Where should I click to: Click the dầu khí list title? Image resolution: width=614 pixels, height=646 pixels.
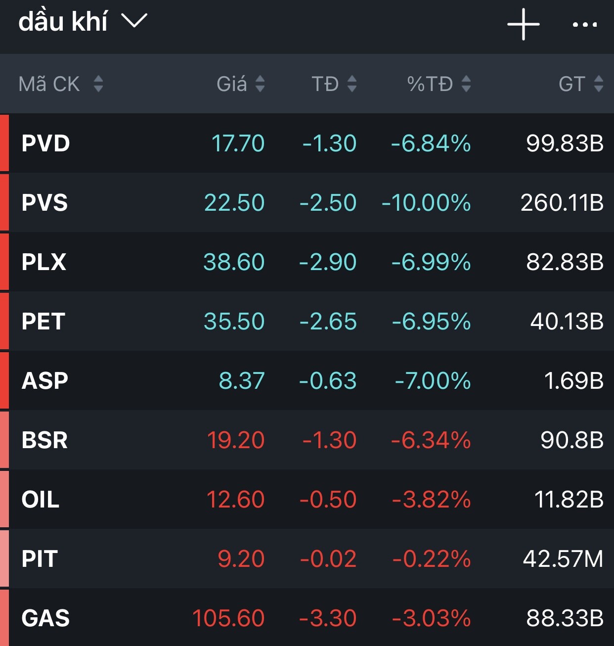[x=63, y=22]
